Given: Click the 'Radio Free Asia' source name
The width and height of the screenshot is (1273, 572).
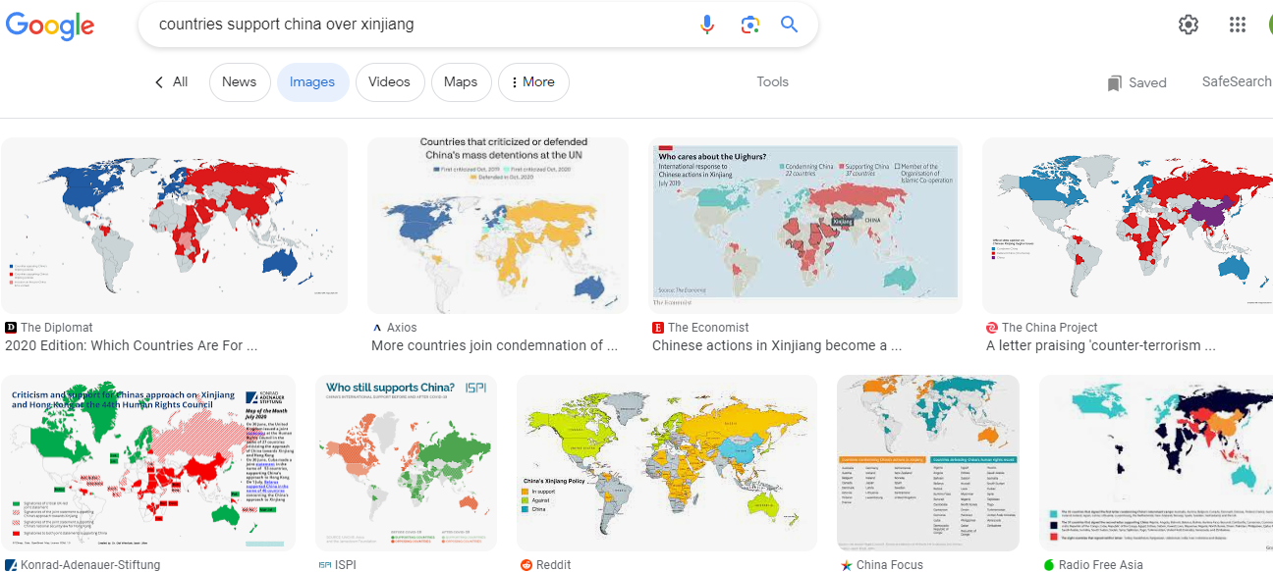Looking at the screenshot, I should 1101,565.
